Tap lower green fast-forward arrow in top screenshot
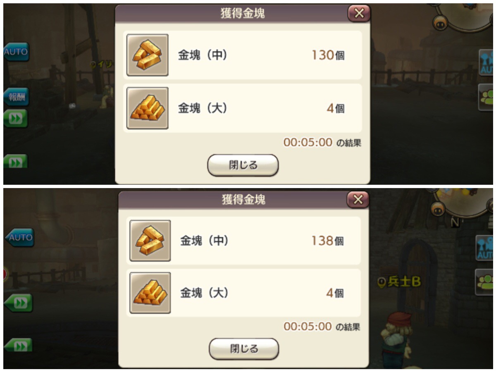The width and height of the screenshot is (496, 372). point(16,162)
